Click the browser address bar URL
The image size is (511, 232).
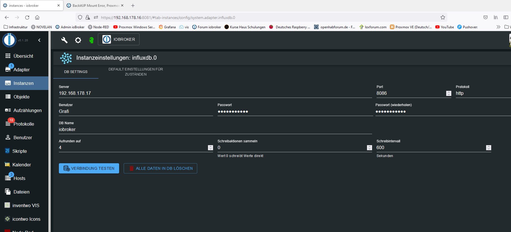(x=168, y=18)
